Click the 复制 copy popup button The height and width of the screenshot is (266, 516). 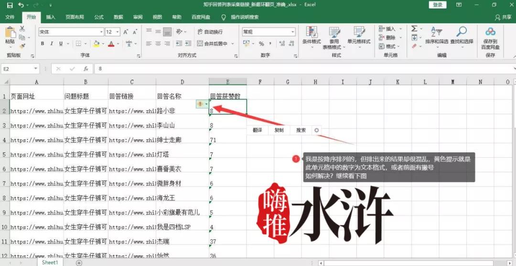(279, 130)
